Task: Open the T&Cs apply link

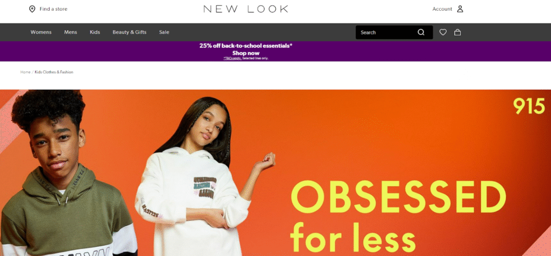Action: point(232,58)
